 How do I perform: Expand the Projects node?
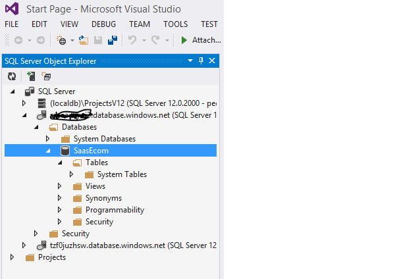tap(12, 257)
